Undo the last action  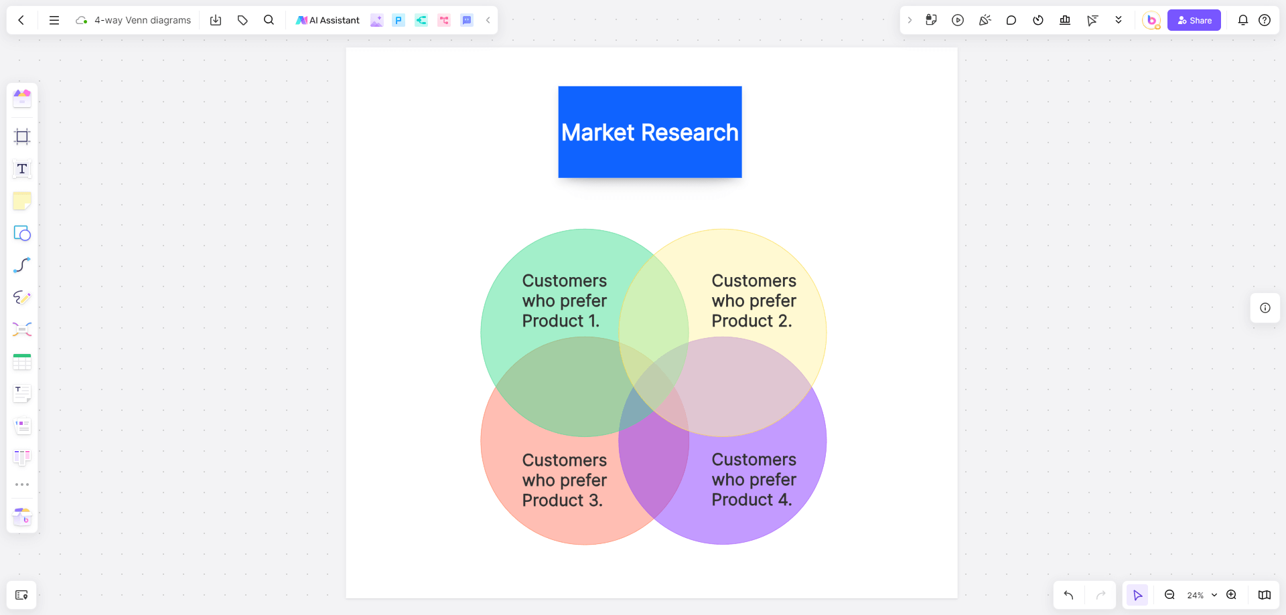(1068, 595)
